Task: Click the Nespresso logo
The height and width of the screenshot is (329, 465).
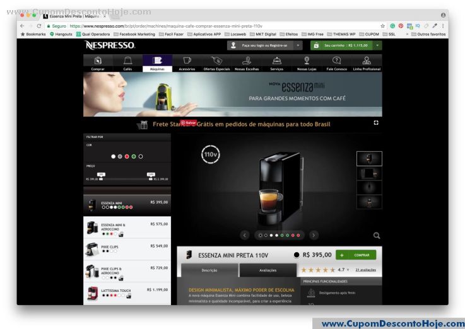Action: [110, 45]
